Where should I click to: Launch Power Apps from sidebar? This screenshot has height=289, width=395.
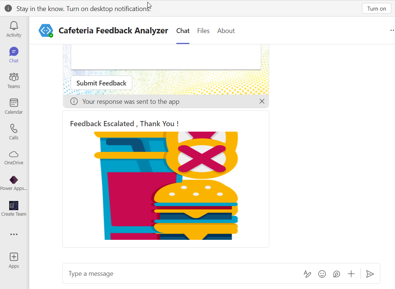[14, 183]
